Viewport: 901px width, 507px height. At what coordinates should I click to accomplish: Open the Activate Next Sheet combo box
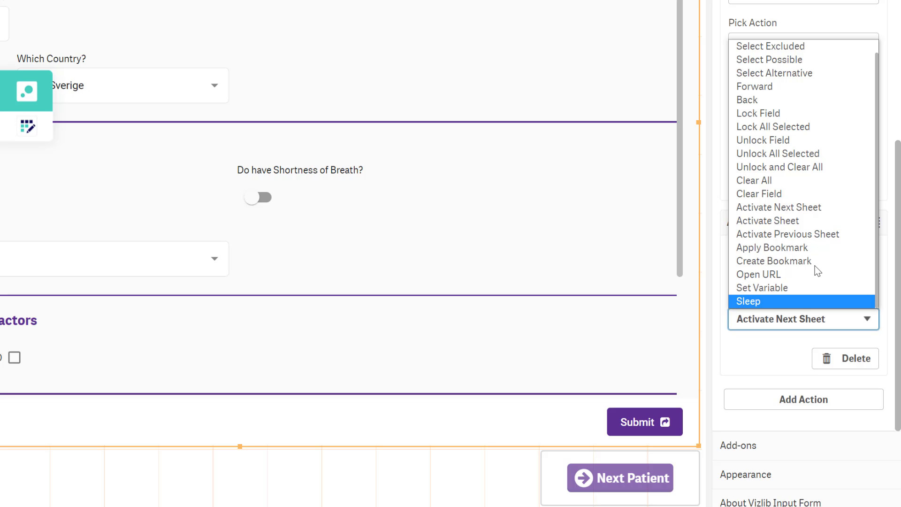point(803,319)
